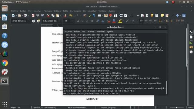Open the font size 12 dropdown
Viewport: 194px width, 109px height.
(72, 21)
